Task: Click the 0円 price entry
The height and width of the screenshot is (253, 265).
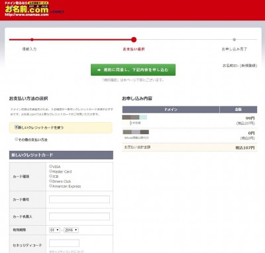Action: pos(251,133)
